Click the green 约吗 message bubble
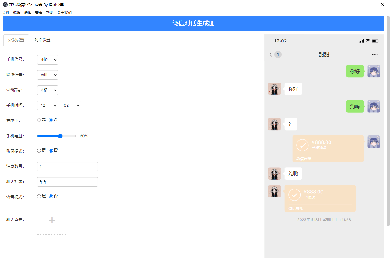Viewport: 390px width, 258px height. coord(355,107)
